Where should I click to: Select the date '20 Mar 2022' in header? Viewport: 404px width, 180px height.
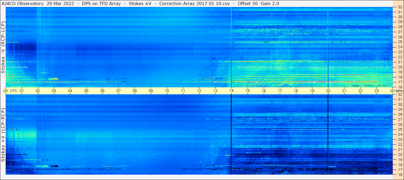(x=61, y=3)
